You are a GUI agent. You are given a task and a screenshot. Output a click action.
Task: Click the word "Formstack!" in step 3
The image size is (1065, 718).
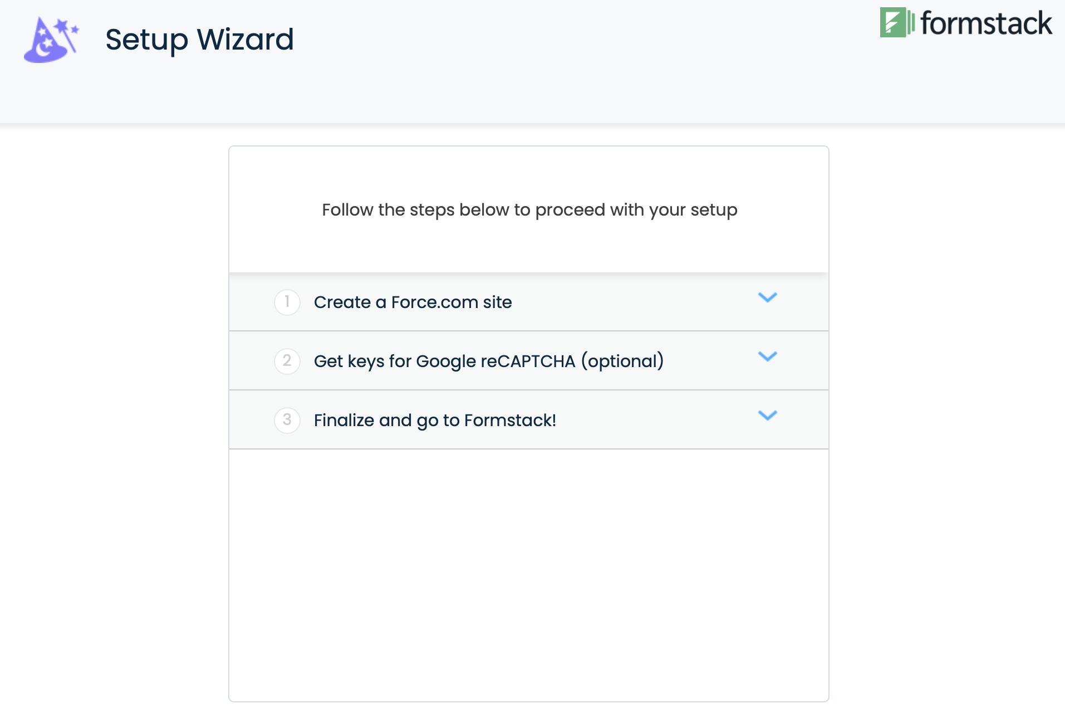point(510,420)
